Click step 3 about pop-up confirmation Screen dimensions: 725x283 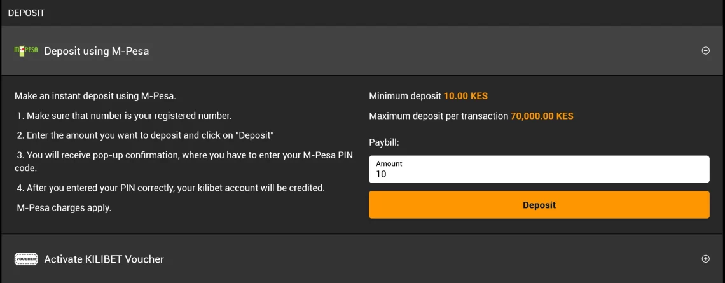184,162
